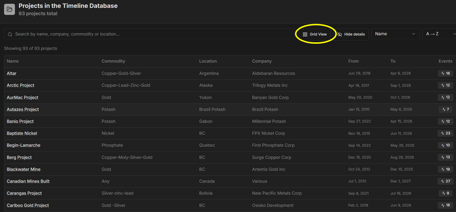Screen dimensions: 456x212
Task: Click the folder icon beside the page title
Action: [x=9, y=10]
